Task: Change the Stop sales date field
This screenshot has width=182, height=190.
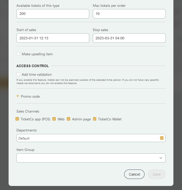Action: point(129,38)
